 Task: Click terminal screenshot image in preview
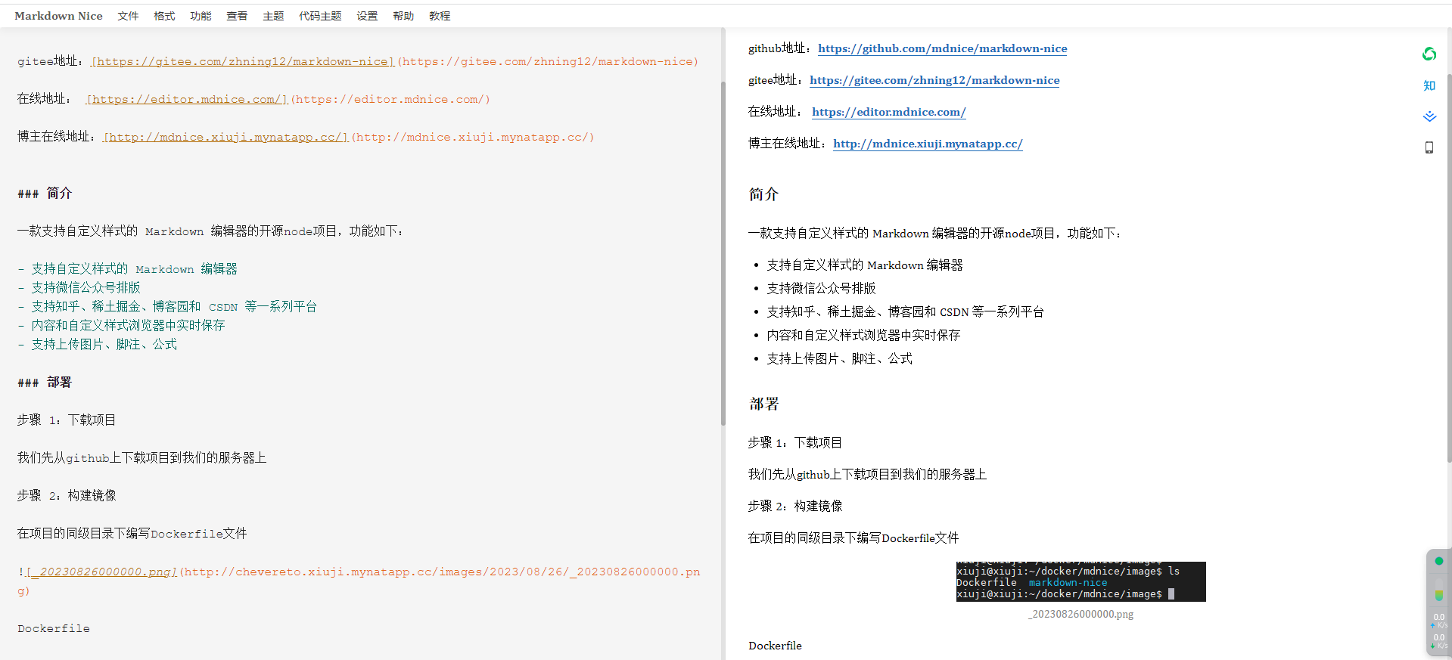point(1080,581)
